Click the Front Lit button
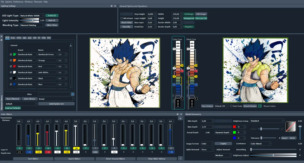The image size is (304, 163). click(x=52, y=16)
